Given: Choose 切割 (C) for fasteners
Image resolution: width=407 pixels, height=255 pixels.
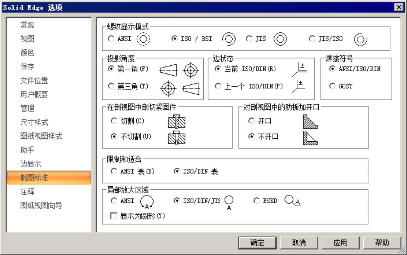Looking at the screenshot, I should tap(114, 121).
